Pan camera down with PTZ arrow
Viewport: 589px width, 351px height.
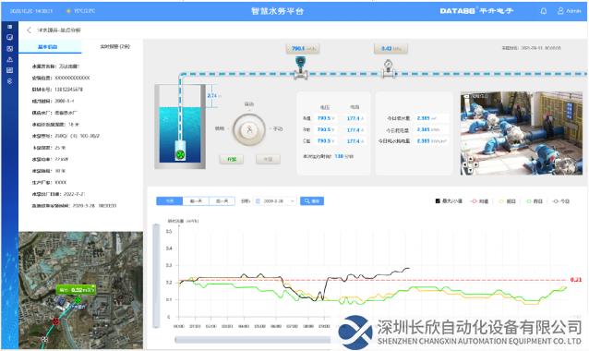(x=470, y=170)
